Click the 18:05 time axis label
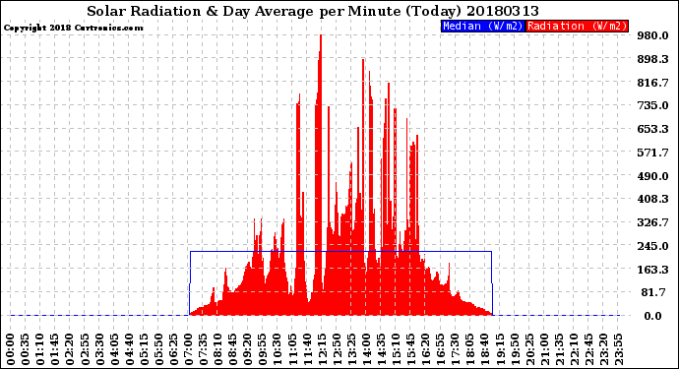679x369 pixels. (x=469, y=349)
